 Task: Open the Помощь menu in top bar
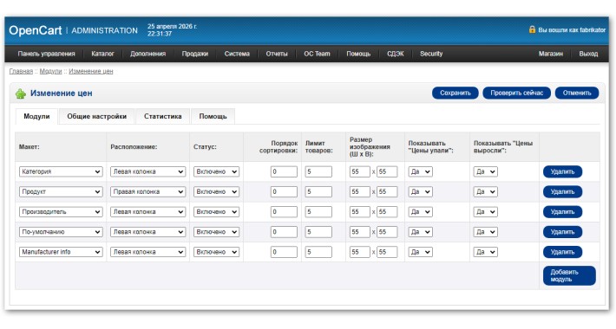tap(358, 54)
